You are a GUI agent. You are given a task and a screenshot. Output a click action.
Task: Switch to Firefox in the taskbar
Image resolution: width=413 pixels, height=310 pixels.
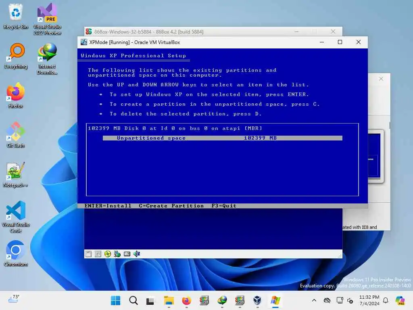[186, 300]
